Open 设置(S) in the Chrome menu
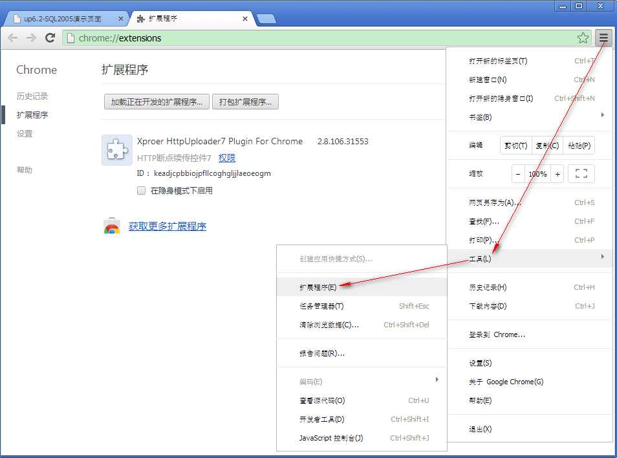The width and height of the screenshot is (617, 458). pyautogui.click(x=530, y=363)
